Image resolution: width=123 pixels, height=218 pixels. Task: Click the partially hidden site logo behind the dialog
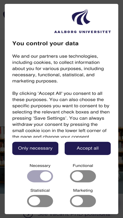[4, 15]
